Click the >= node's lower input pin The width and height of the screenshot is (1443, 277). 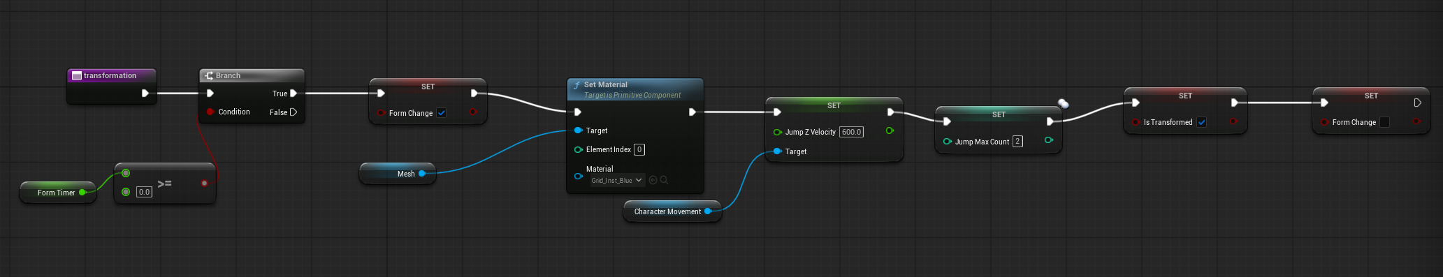tap(126, 192)
